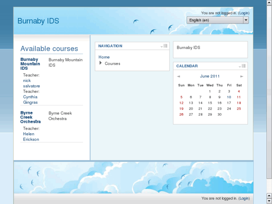Open the Burnaby IDS site title
Screen dimensions: 272x204
pyautogui.click(x=38, y=21)
